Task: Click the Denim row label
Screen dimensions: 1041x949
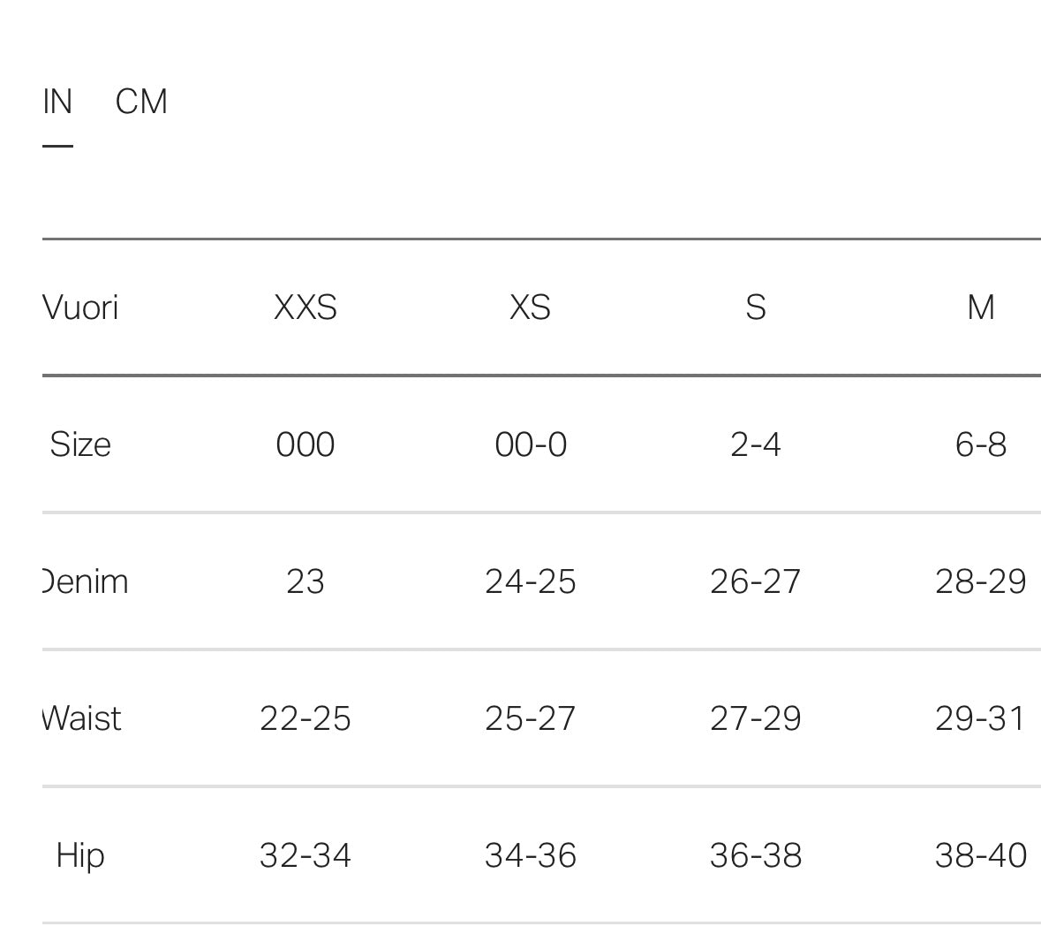Action: tap(85, 581)
